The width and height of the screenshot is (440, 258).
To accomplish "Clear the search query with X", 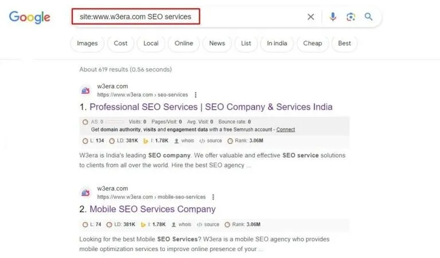I will (311, 17).
